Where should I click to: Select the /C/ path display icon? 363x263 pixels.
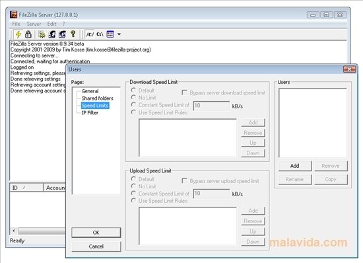point(90,34)
